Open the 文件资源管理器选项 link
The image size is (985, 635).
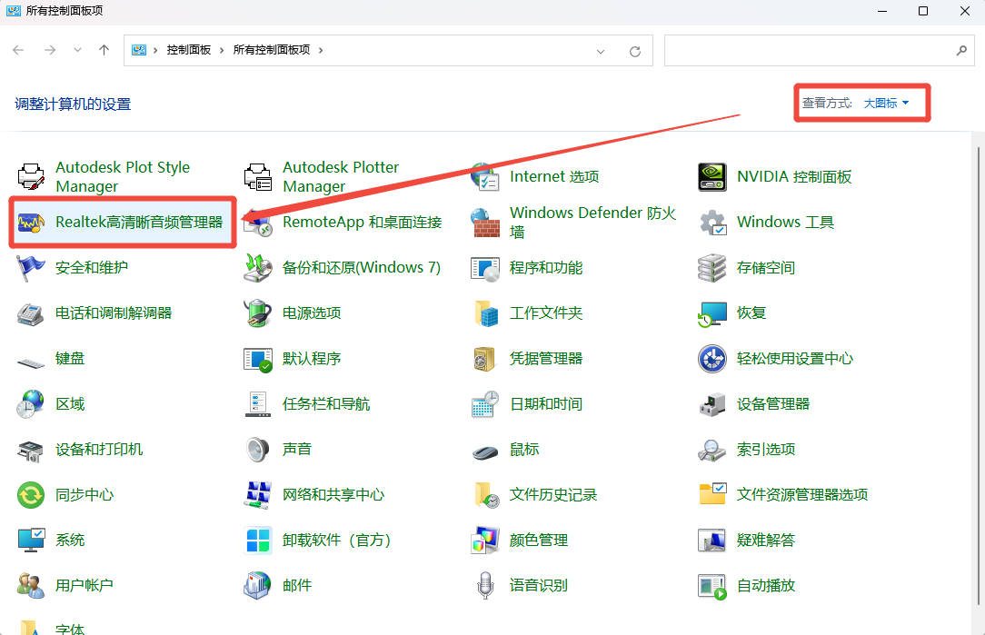coord(802,495)
